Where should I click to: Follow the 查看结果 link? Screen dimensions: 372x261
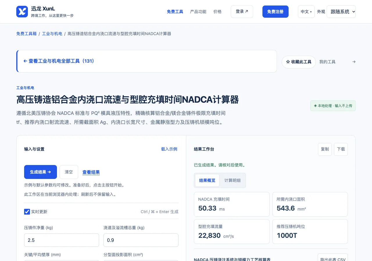(x=91, y=172)
